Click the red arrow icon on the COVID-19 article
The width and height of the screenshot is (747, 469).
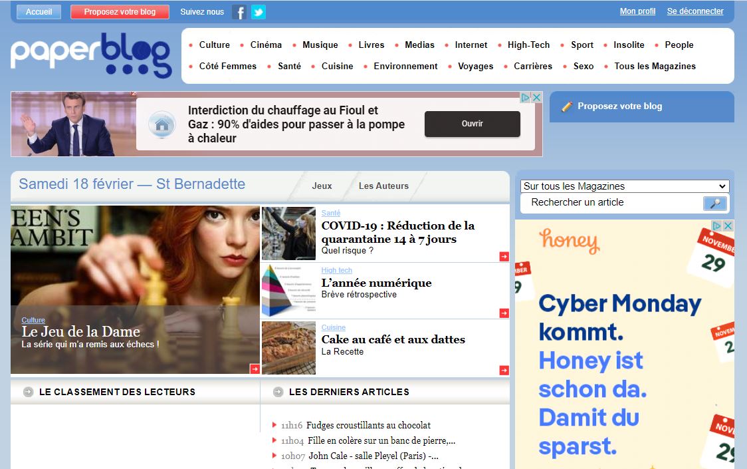pyautogui.click(x=505, y=255)
